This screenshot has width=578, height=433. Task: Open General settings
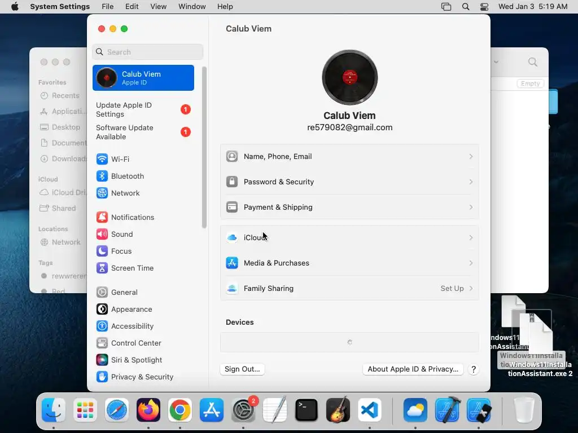[x=117, y=293]
